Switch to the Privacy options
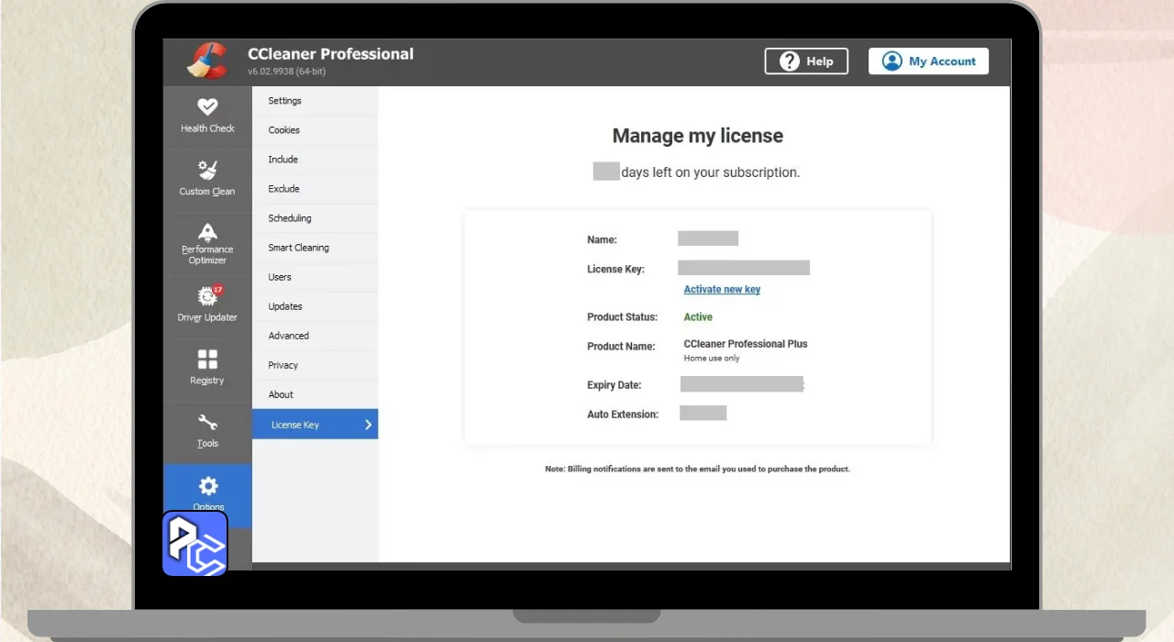The height and width of the screenshot is (642, 1174). (282, 365)
